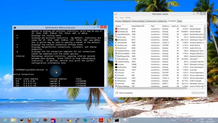Open the Opcje menu in Task Manager

[122, 18]
